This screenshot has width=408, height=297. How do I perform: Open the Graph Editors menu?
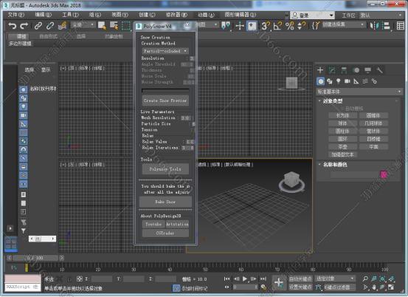click(241, 15)
